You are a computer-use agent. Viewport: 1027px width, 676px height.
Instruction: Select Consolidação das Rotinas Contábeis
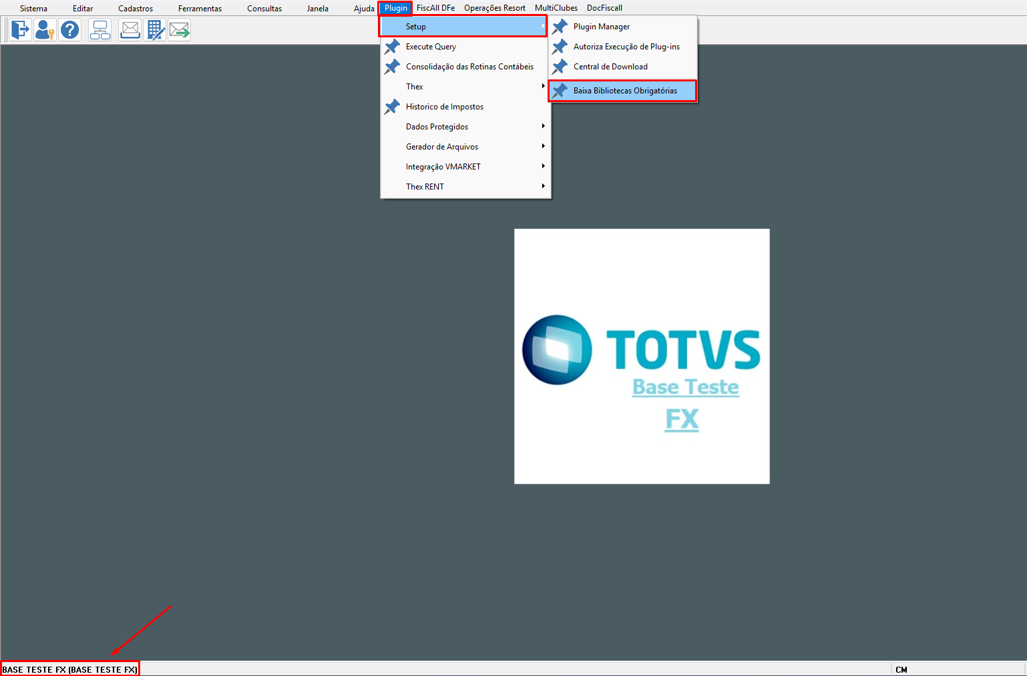(x=465, y=67)
